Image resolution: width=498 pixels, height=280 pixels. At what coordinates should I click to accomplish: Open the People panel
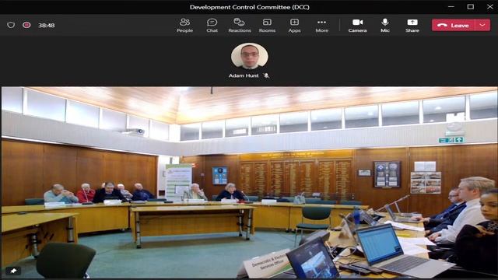tap(185, 26)
